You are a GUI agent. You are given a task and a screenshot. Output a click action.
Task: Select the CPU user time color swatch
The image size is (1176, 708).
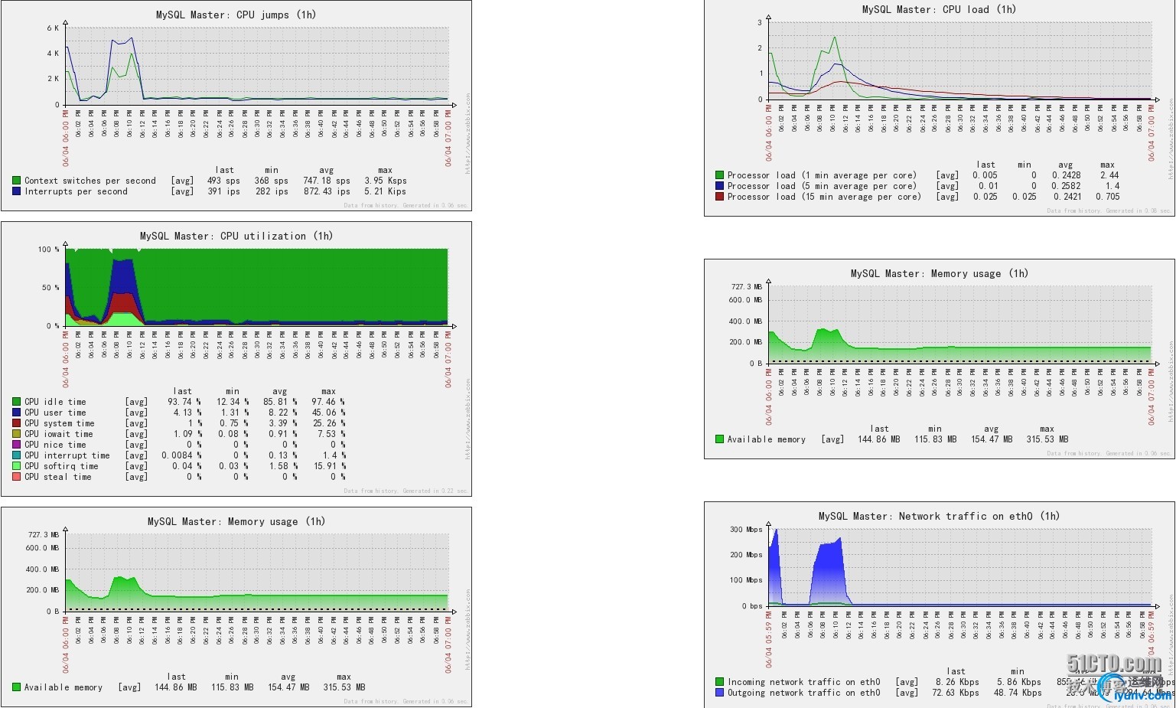16,413
